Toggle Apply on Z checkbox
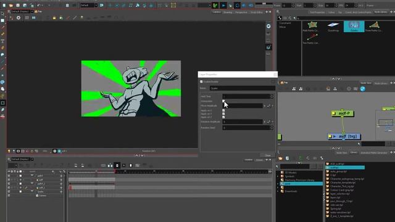The height and width of the screenshot is (222, 395). pyautogui.click(x=223, y=117)
